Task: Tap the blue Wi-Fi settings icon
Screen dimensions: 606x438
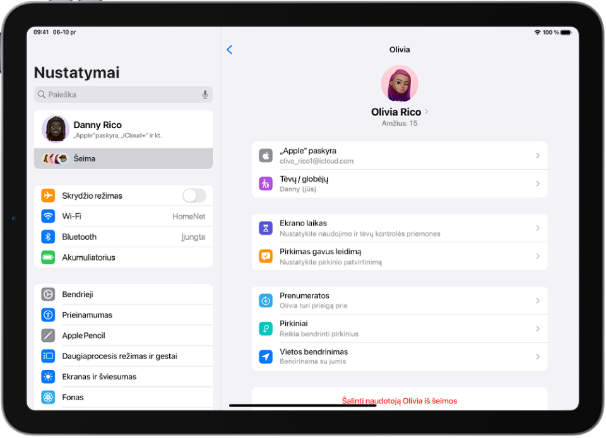Action: (48, 216)
